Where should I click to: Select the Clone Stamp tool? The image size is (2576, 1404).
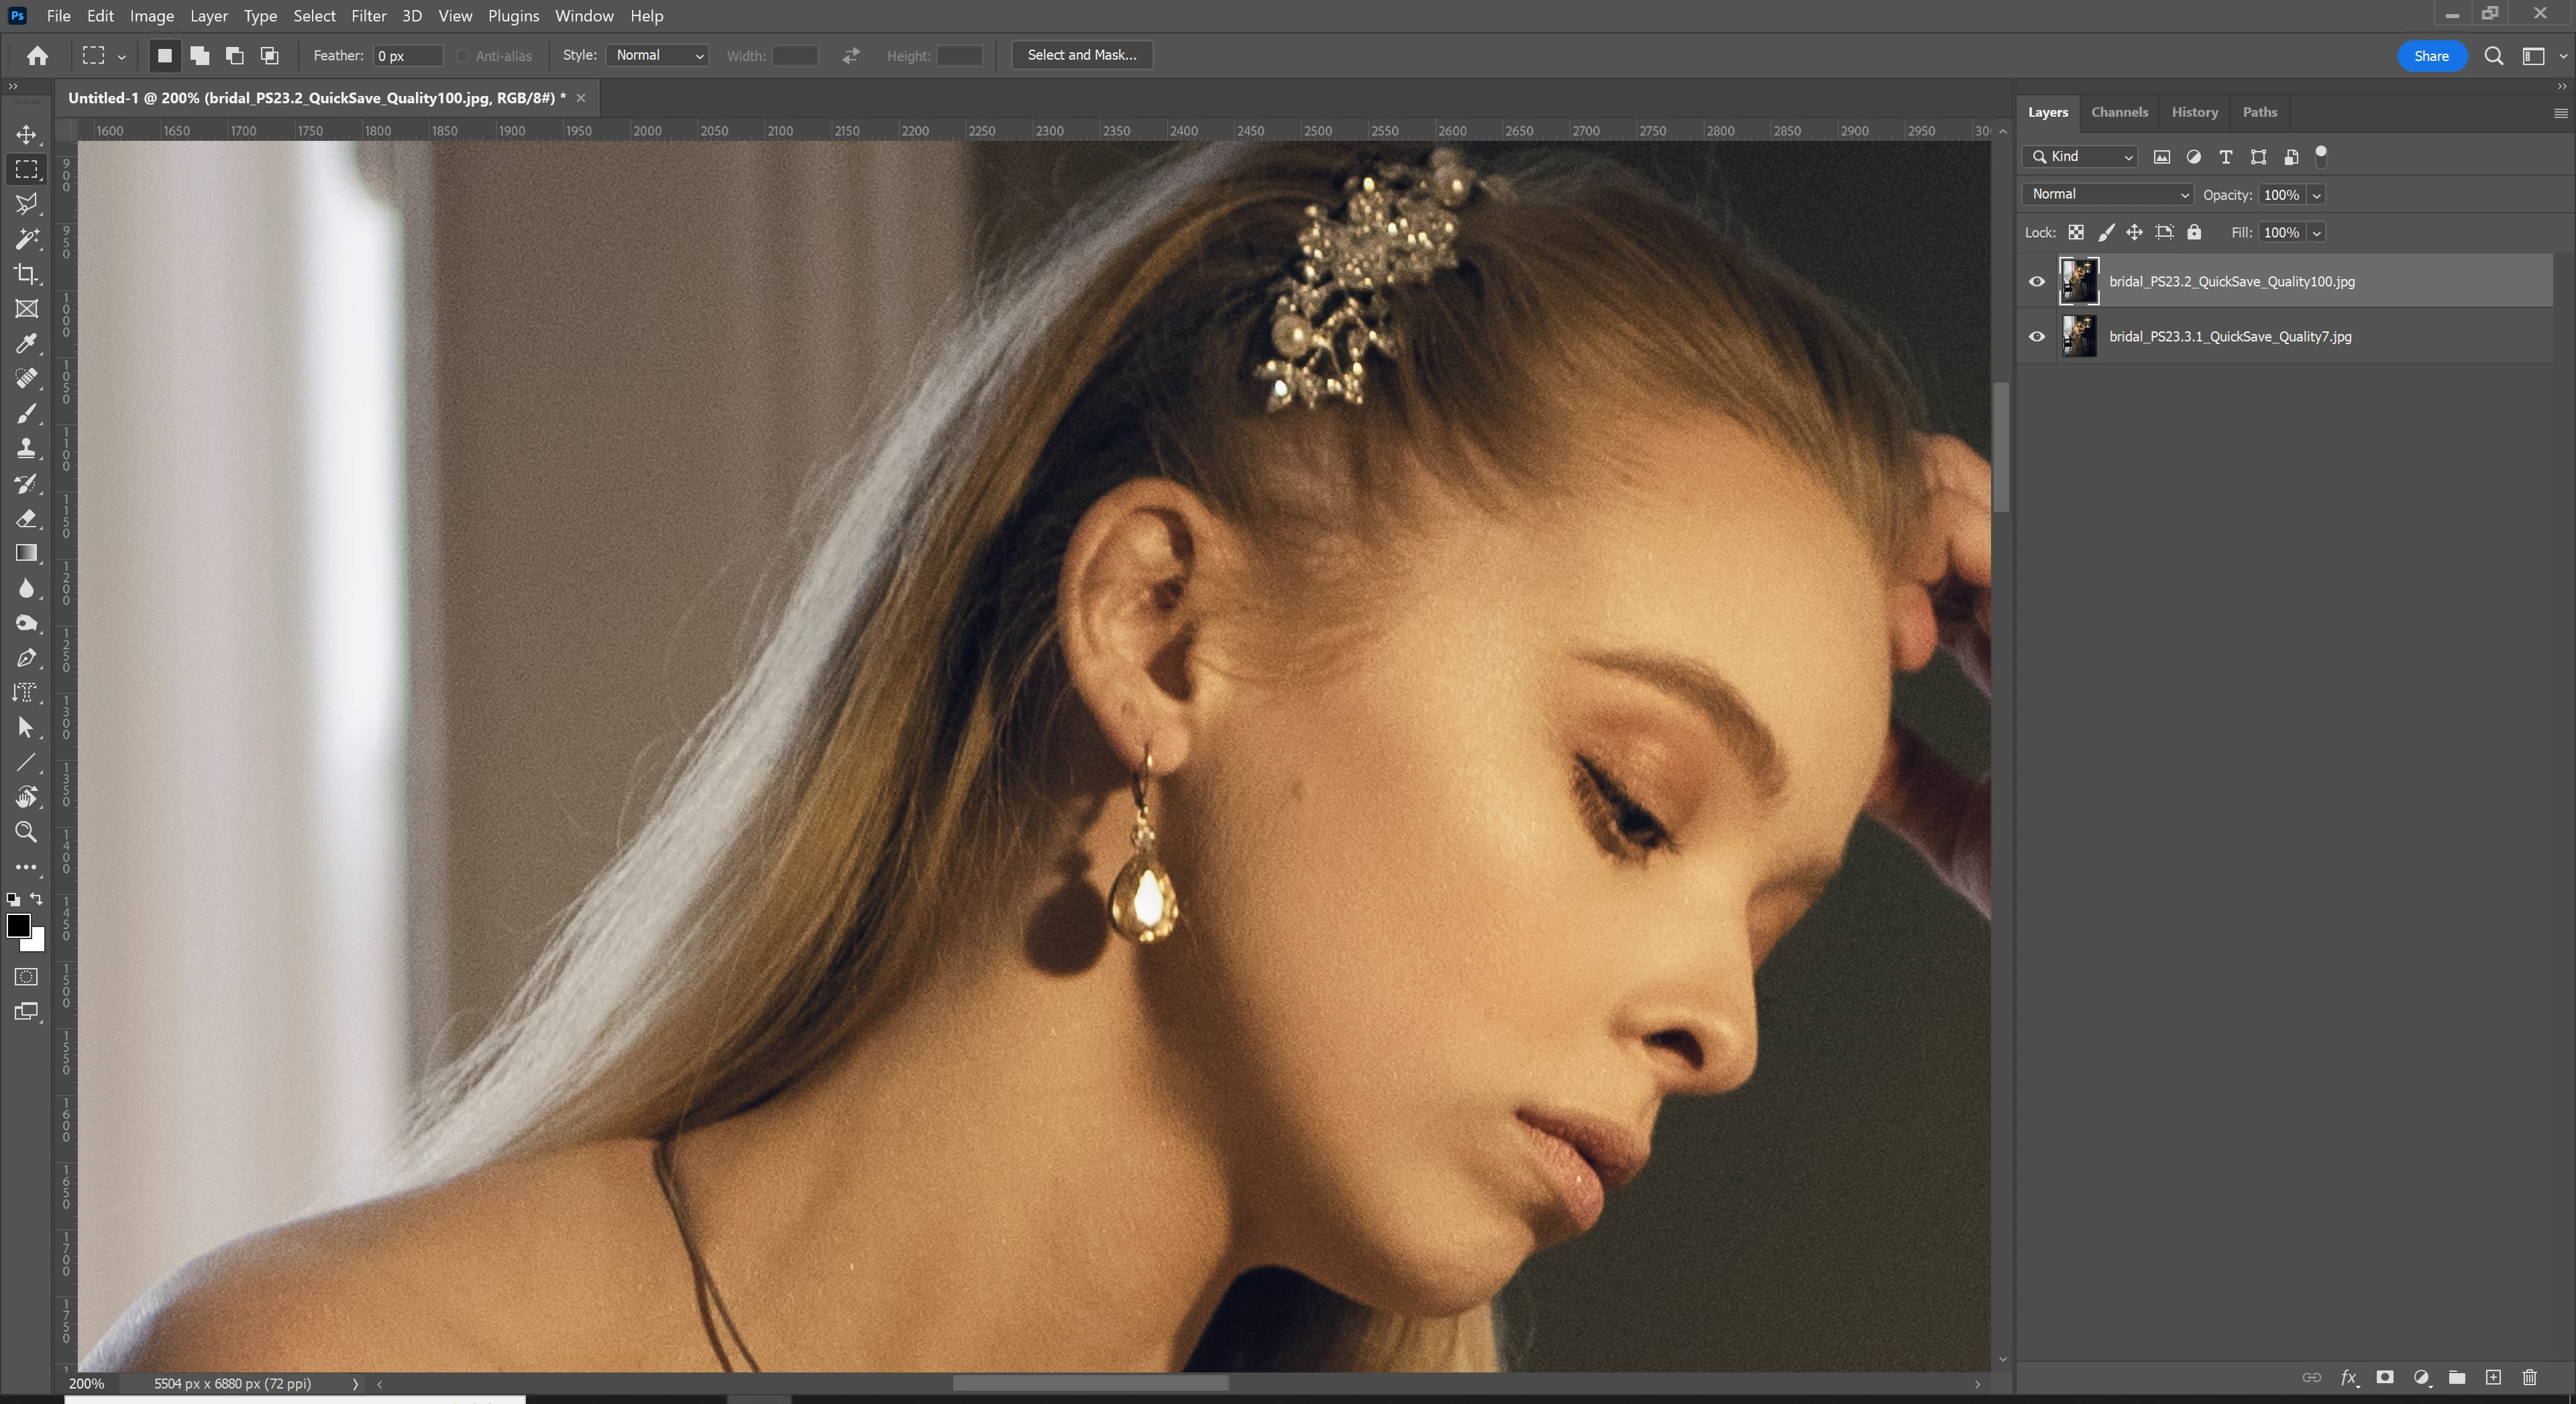click(x=27, y=448)
